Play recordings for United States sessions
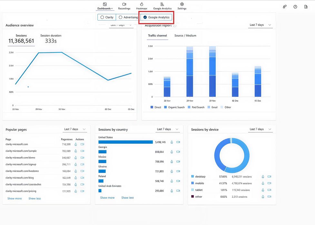This screenshot has width=315, height=225. tap(178, 142)
